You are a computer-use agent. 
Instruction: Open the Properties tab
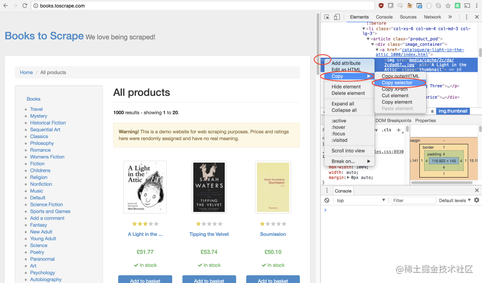point(426,120)
